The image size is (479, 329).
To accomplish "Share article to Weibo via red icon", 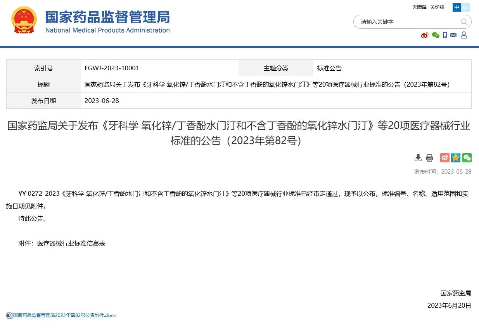I will [x=444, y=158].
